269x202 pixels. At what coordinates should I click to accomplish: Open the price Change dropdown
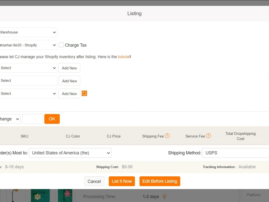pyautogui.click(x=10, y=119)
